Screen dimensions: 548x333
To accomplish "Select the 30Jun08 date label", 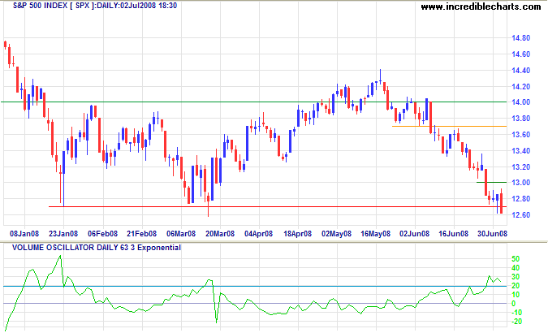I will click(x=493, y=234).
